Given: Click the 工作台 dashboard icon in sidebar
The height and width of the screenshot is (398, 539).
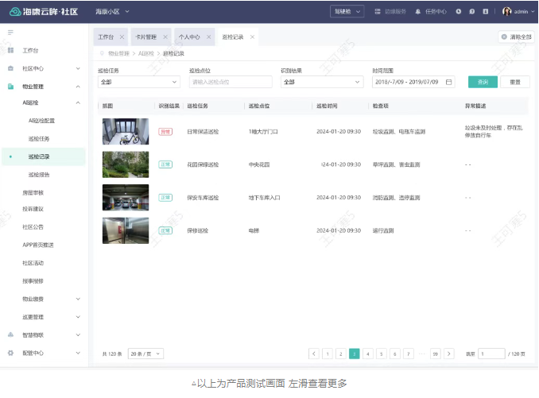Looking at the screenshot, I should tap(10, 50).
